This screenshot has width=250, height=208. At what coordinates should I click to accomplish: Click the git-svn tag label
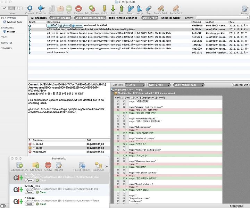coord(65,25)
